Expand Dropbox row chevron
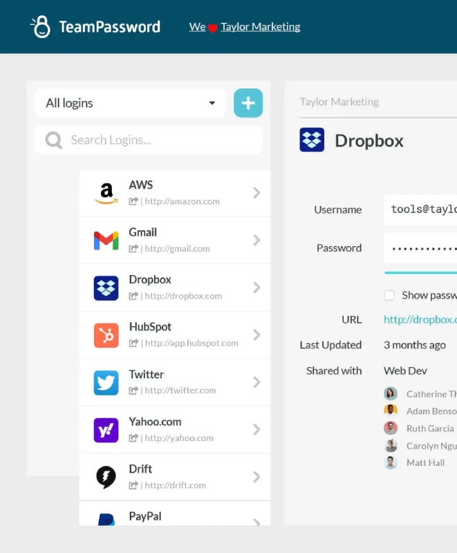 tap(257, 288)
